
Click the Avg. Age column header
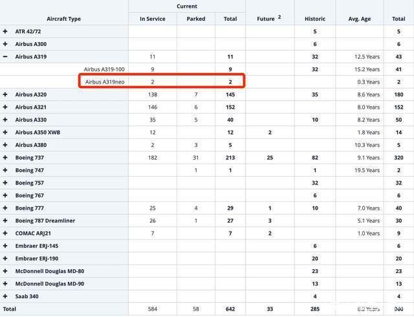360,19
